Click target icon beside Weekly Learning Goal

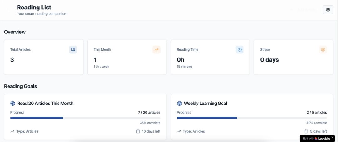coord(179,104)
